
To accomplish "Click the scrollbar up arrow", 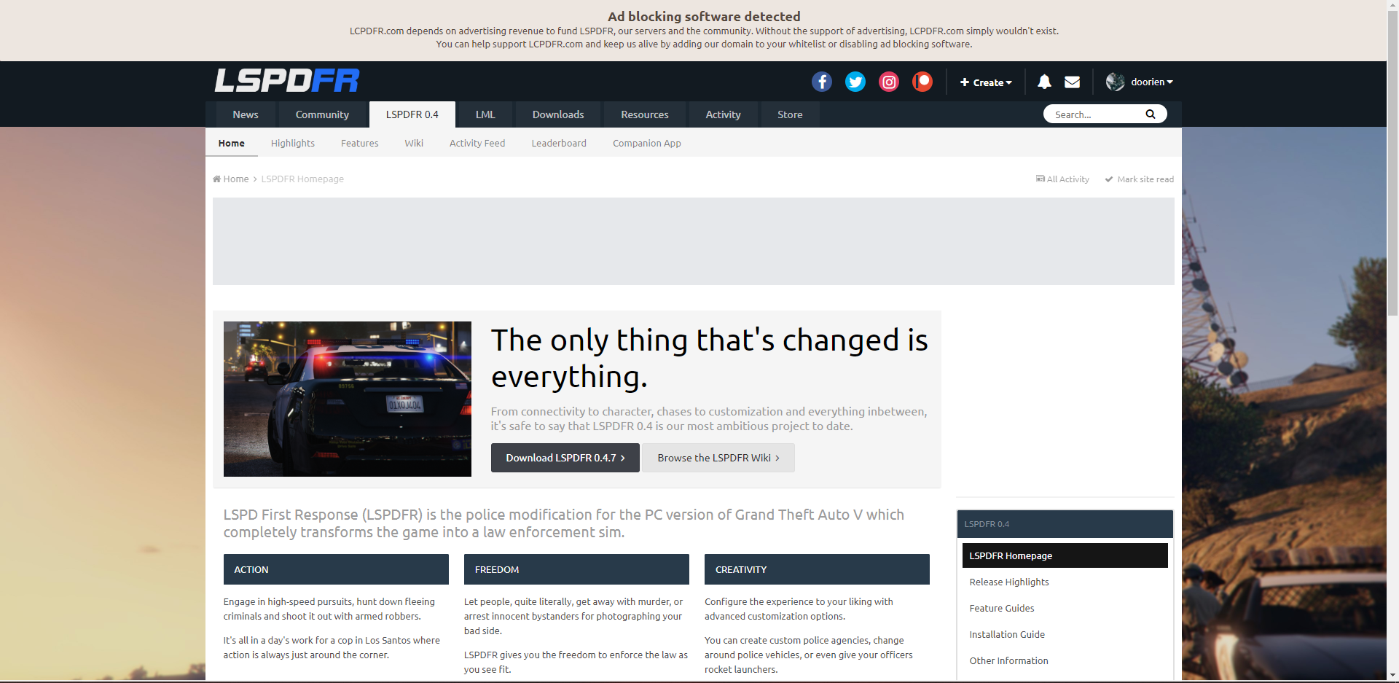I will point(1392,4).
